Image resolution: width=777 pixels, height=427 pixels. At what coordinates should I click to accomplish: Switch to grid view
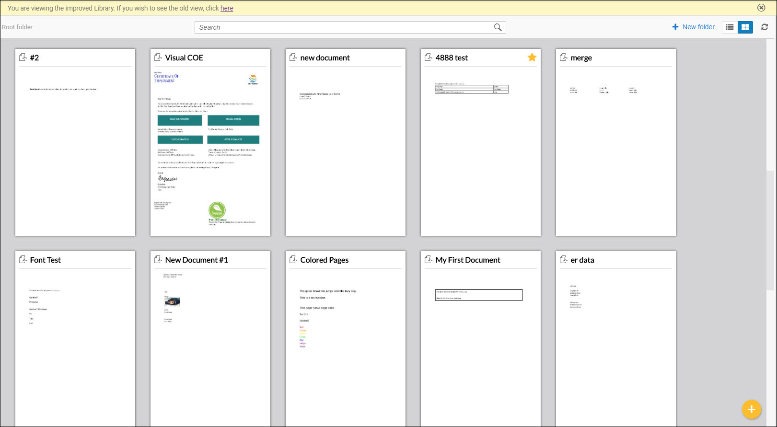[x=745, y=27]
